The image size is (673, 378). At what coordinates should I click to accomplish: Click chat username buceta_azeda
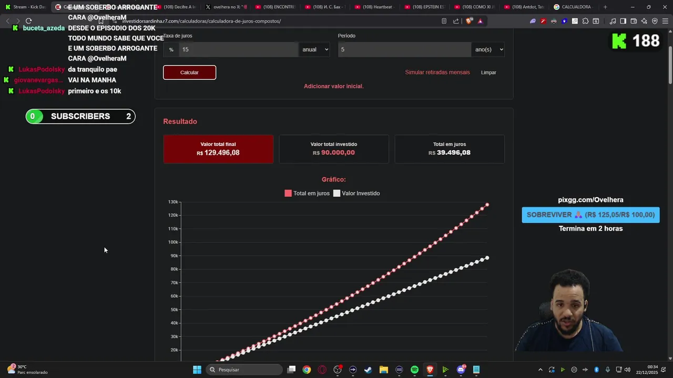44,28
